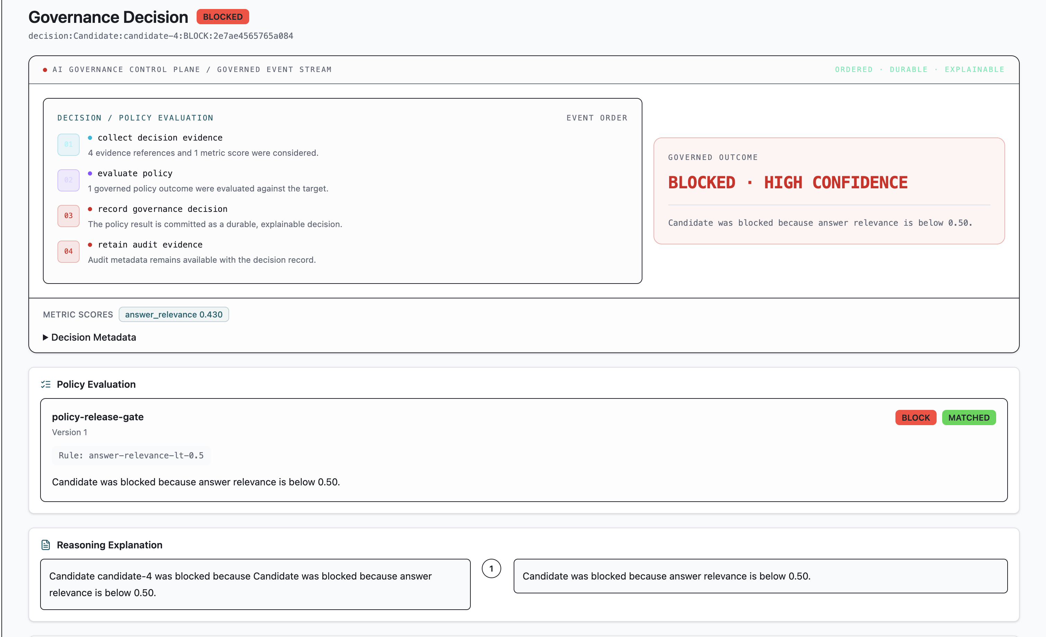
Task: Select step badge 04 retain audit
Action: pyautogui.click(x=68, y=251)
